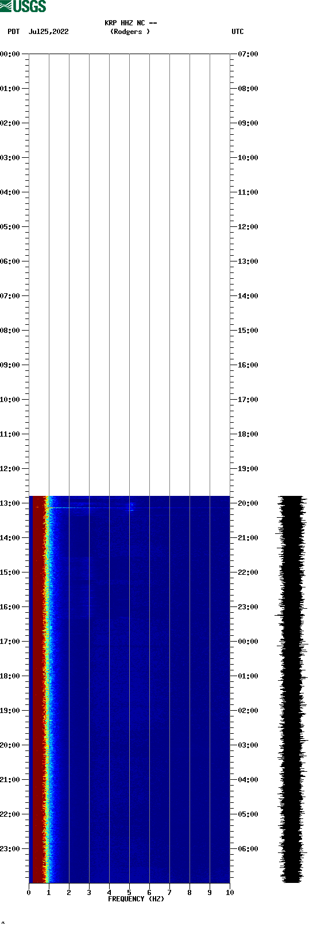Click the 13:00 PDT time label
Screen dimensions: 317x929
click(x=10, y=503)
